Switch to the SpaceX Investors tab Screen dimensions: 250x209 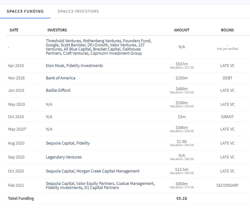pyautogui.click(x=78, y=11)
